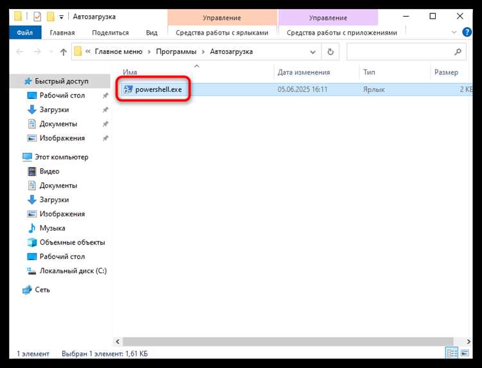Image resolution: width=482 pixels, height=368 pixels.
Task: Click Автозагрузка in the address path
Action: (231, 51)
